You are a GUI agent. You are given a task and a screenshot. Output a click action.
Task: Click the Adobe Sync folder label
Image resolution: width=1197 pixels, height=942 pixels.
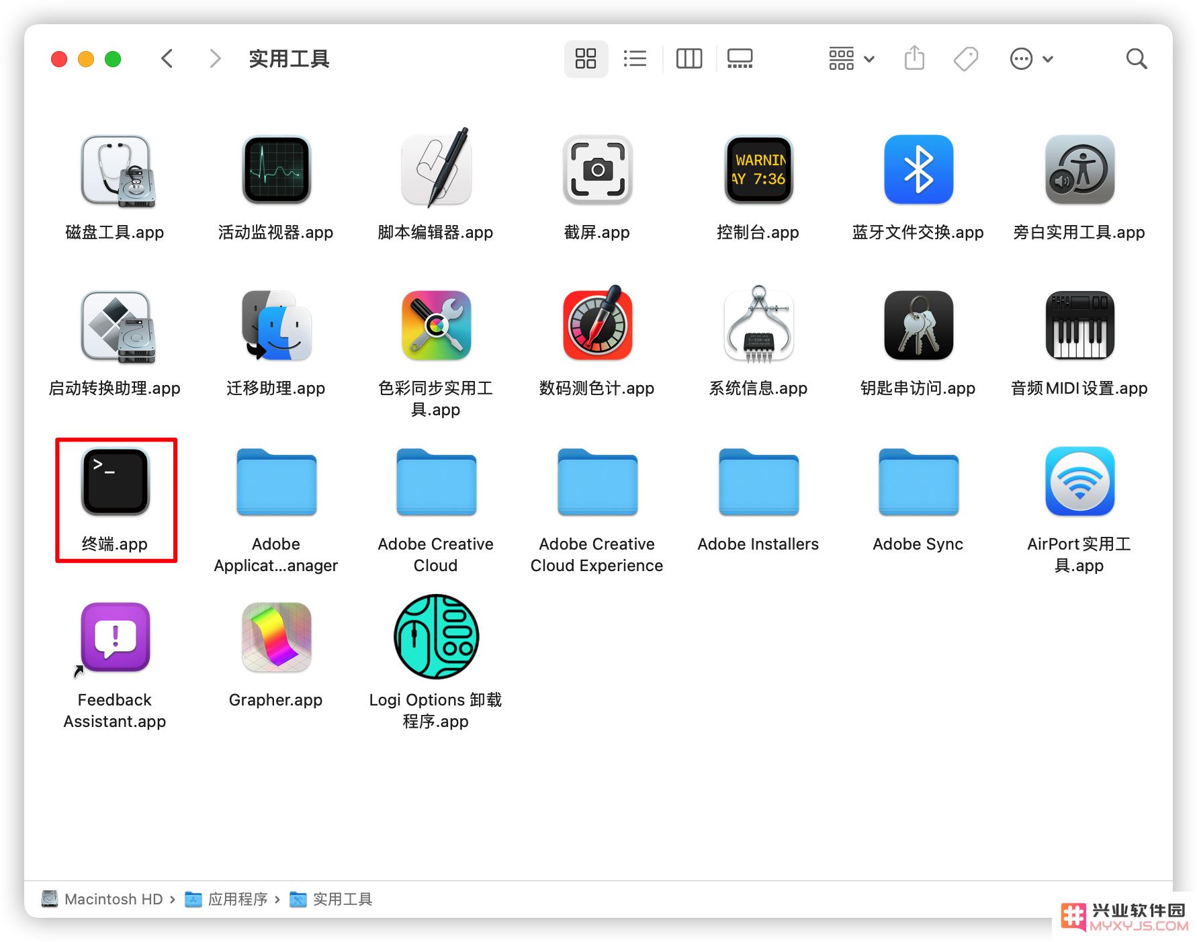918,544
